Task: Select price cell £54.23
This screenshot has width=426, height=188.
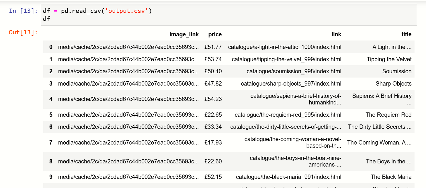Action: (x=213, y=99)
